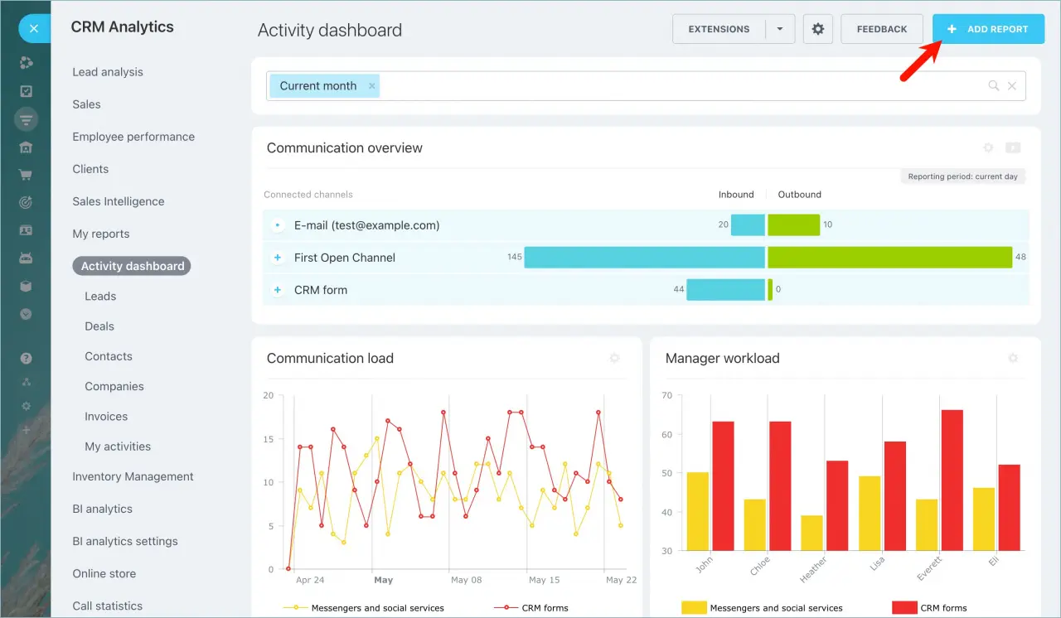Select Employee performance in the sidebar
The image size is (1061, 618).
pos(133,137)
